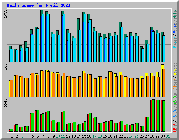The height and width of the screenshot is (140, 179).
Task: Select the cyan pages bar for day 22
Action: tap(122, 44)
